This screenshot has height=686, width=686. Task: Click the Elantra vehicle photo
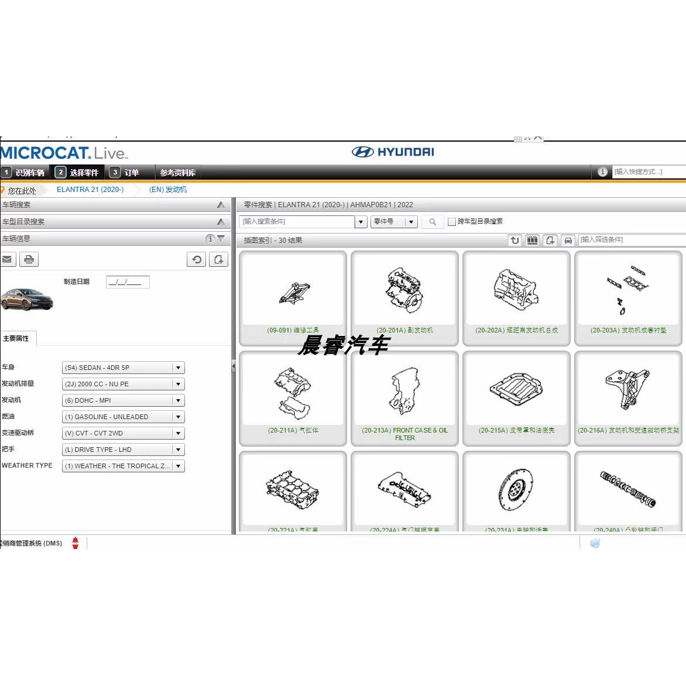(x=27, y=299)
